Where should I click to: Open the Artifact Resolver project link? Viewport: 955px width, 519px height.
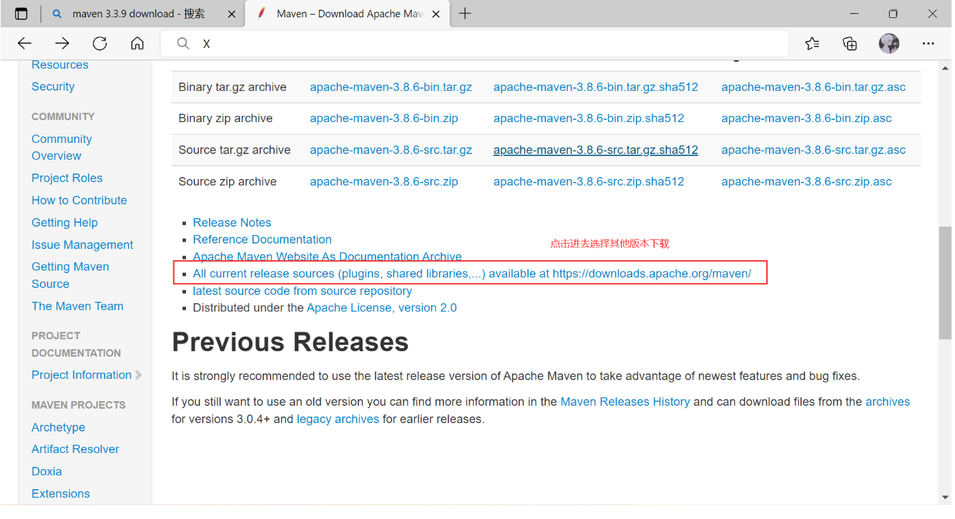pos(75,449)
